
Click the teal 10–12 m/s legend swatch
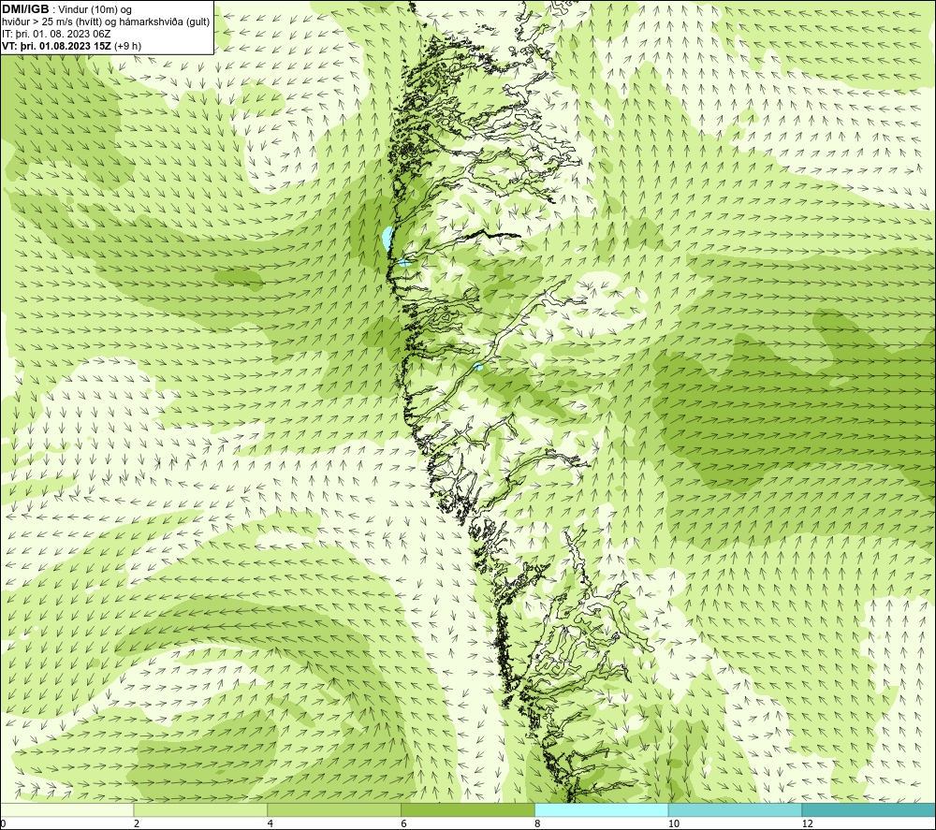tap(736, 809)
